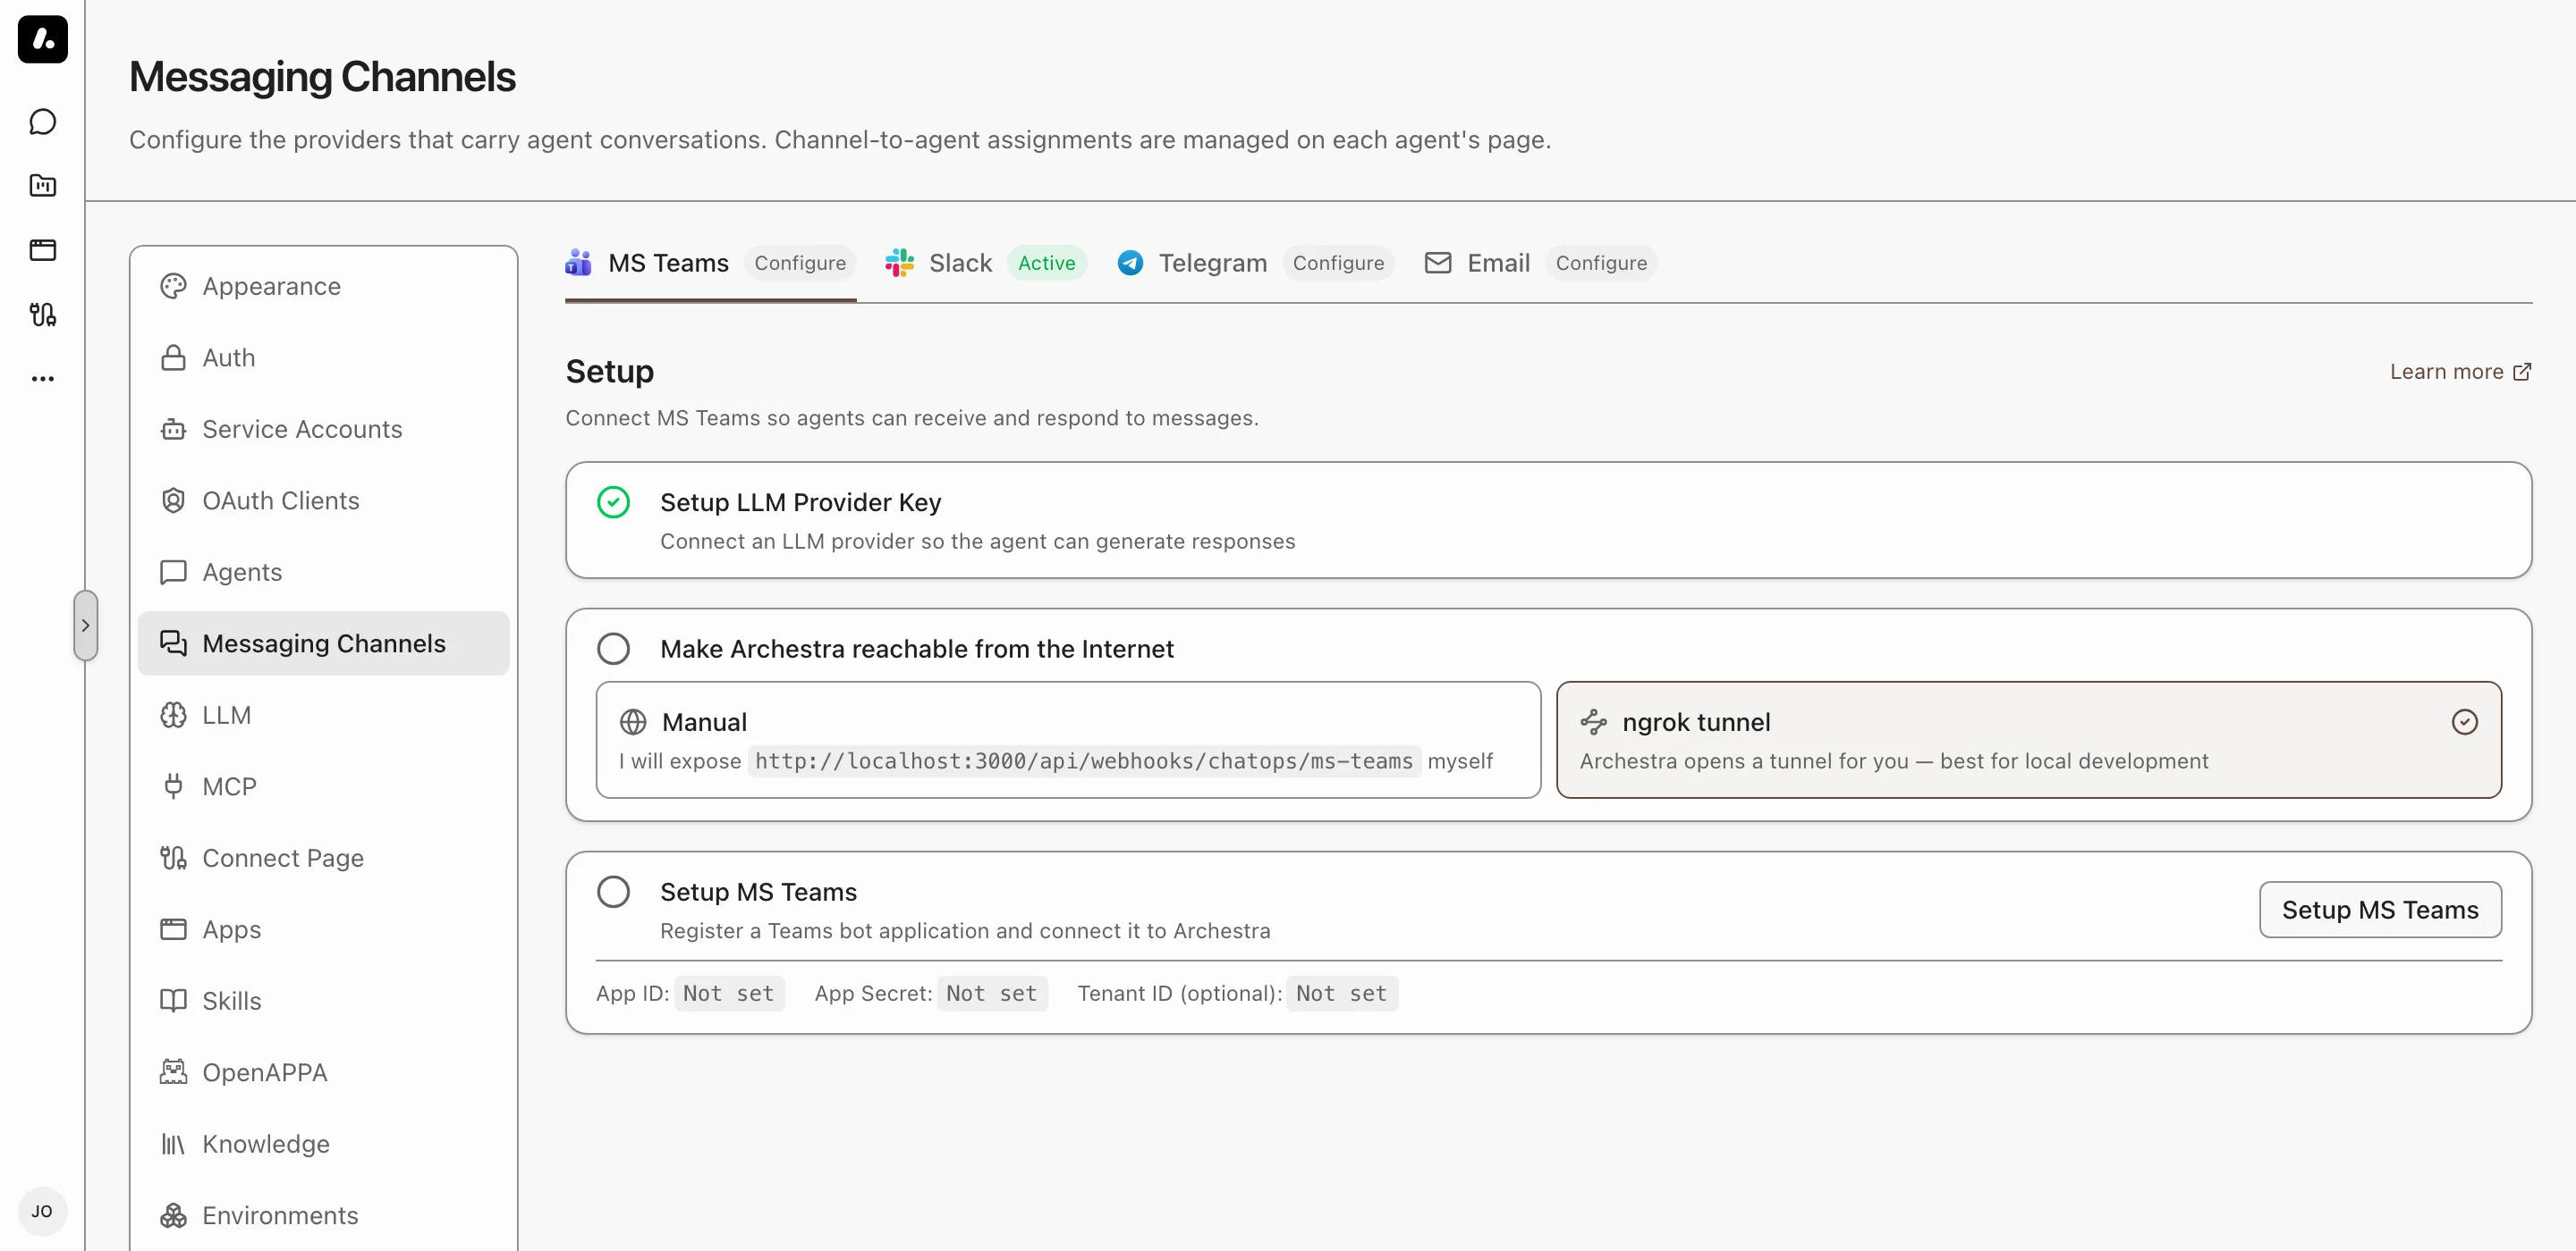Screen dimensions: 2576x1251
Task: Open Appearance settings
Action: (323, 287)
